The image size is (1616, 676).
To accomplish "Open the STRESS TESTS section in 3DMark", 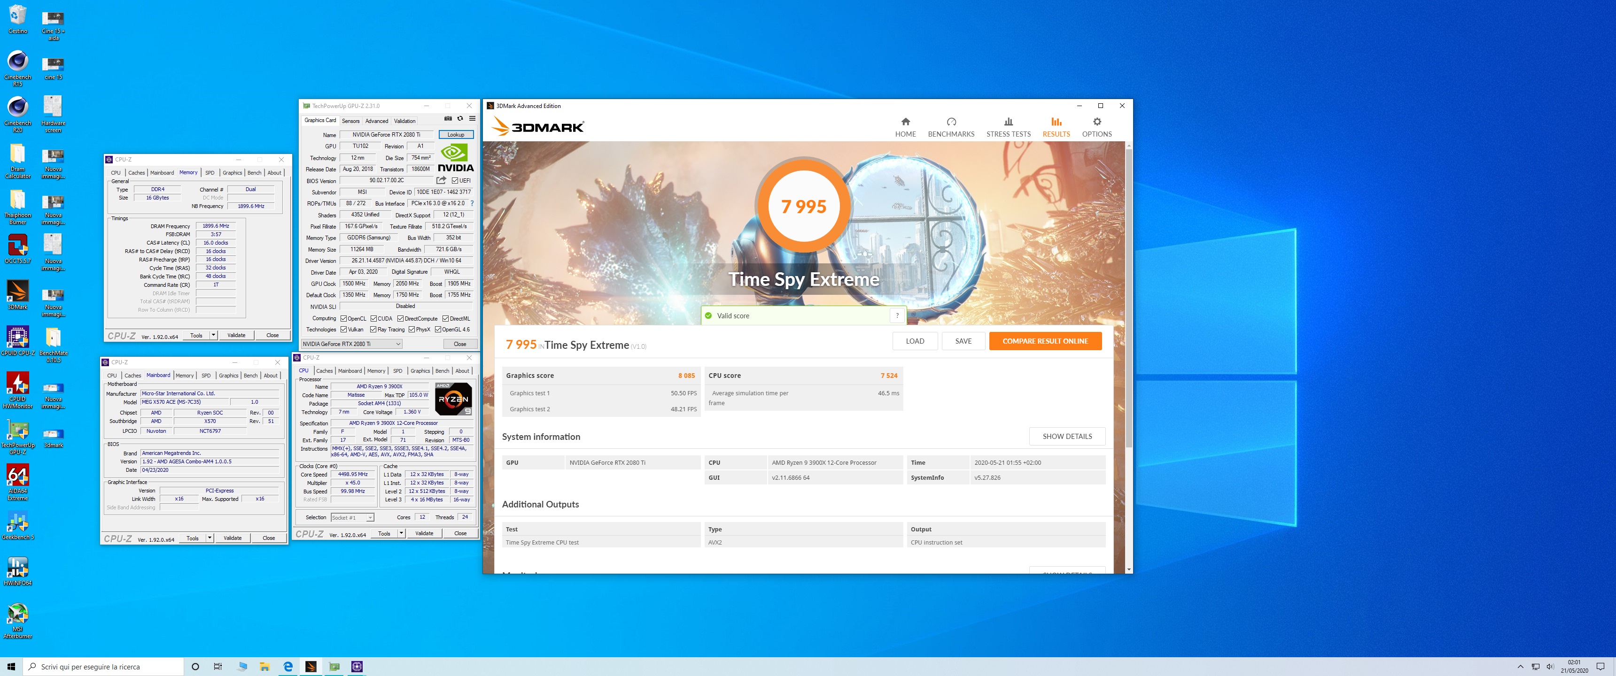I will (x=1008, y=127).
